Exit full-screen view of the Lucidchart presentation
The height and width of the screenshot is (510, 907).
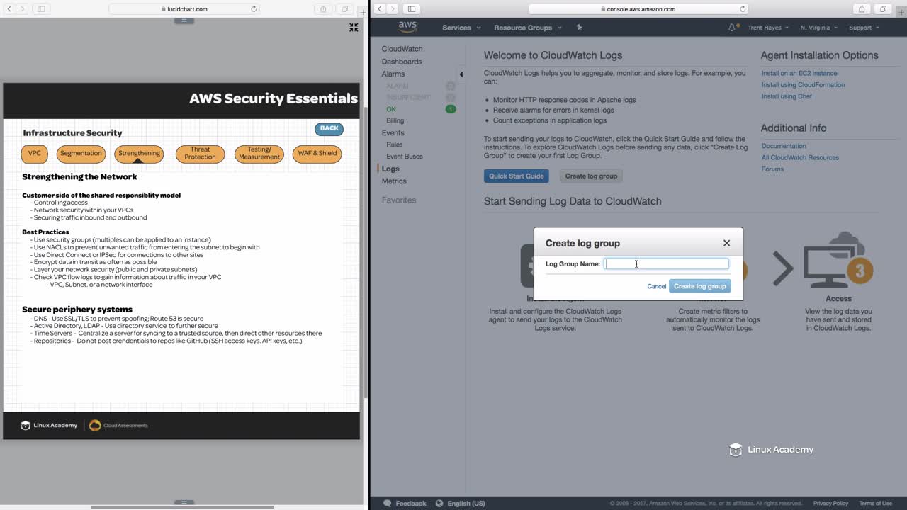[354, 28]
